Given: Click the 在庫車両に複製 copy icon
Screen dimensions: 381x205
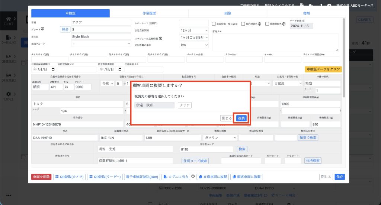Looking at the screenshot, I should [x=200, y=177].
